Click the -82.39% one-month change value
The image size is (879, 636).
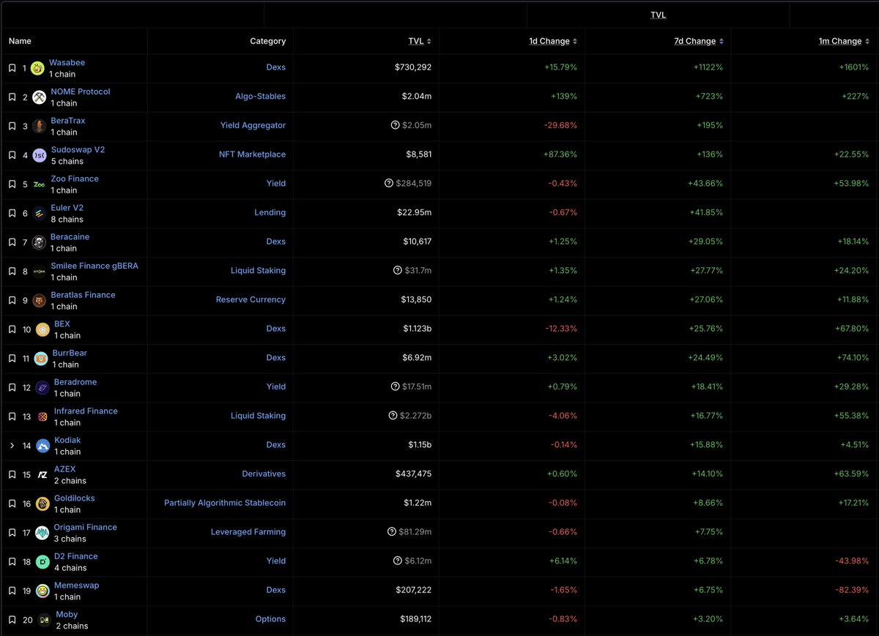pos(853,590)
